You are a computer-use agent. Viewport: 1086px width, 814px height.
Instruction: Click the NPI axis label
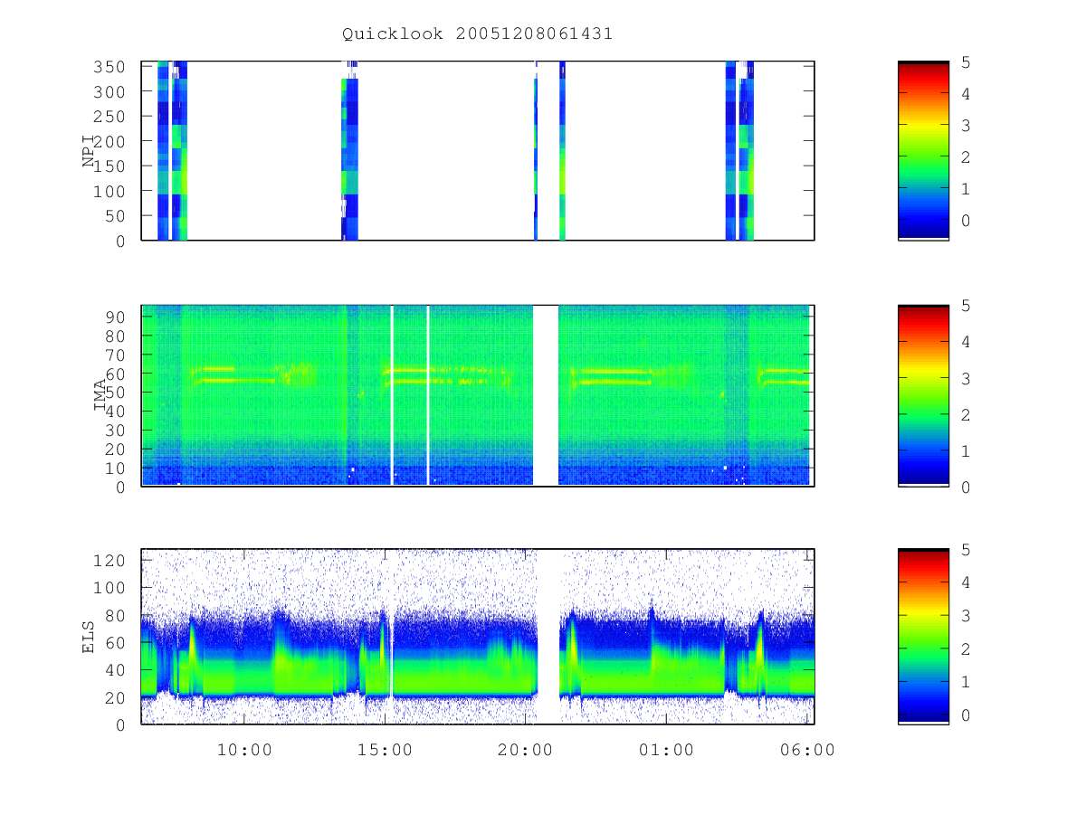pyautogui.click(x=90, y=151)
